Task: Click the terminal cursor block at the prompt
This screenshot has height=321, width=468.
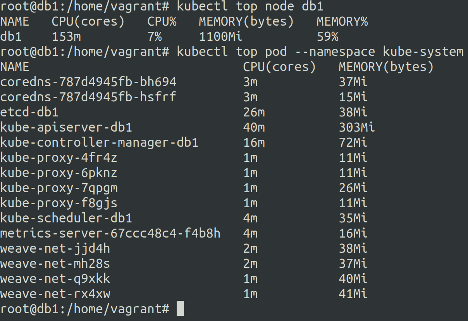Action: pyautogui.click(x=180, y=309)
